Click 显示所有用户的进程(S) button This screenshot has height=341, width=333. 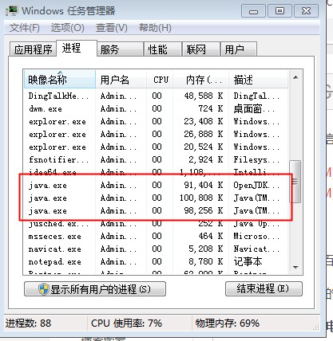point(95,288)
